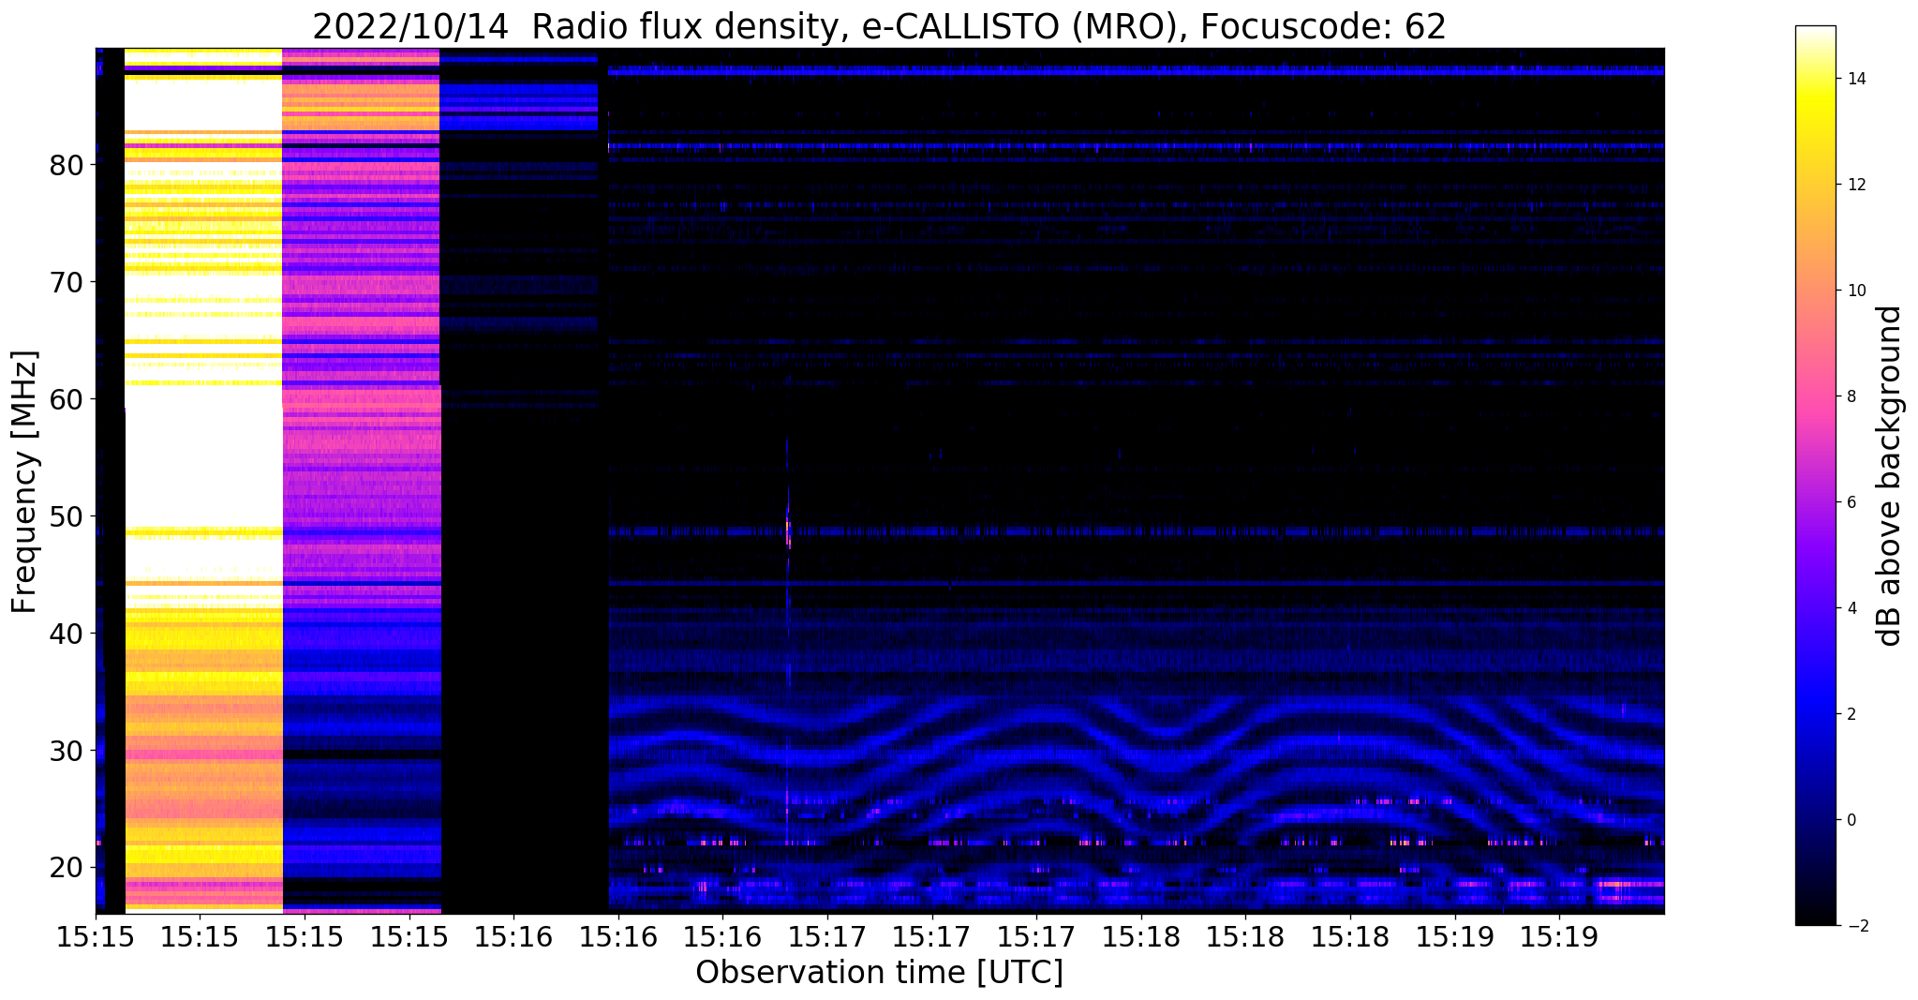Viewport: 1918px width, 1000px height.
Task: Click the 'dB above background' colorbar label
Action: click(x=1890, y=476)
